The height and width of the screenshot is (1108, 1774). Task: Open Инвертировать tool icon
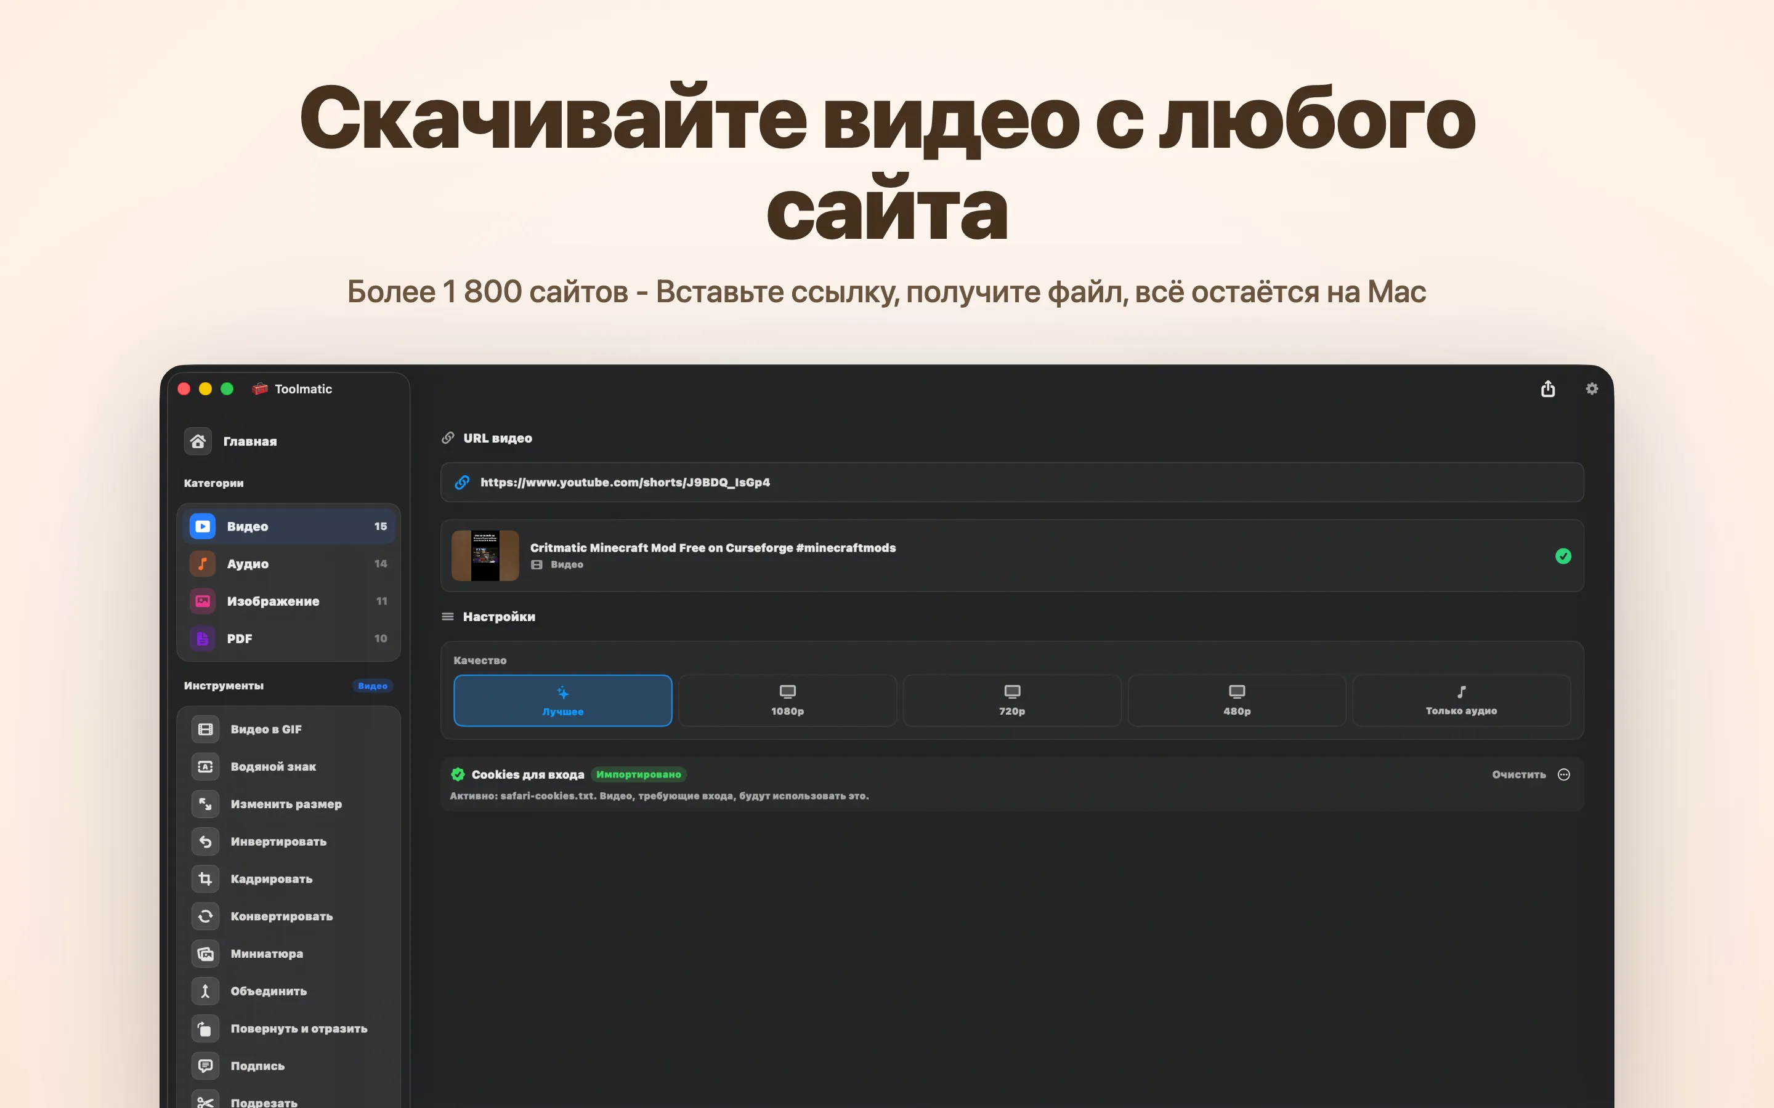(x=205, y=841)
